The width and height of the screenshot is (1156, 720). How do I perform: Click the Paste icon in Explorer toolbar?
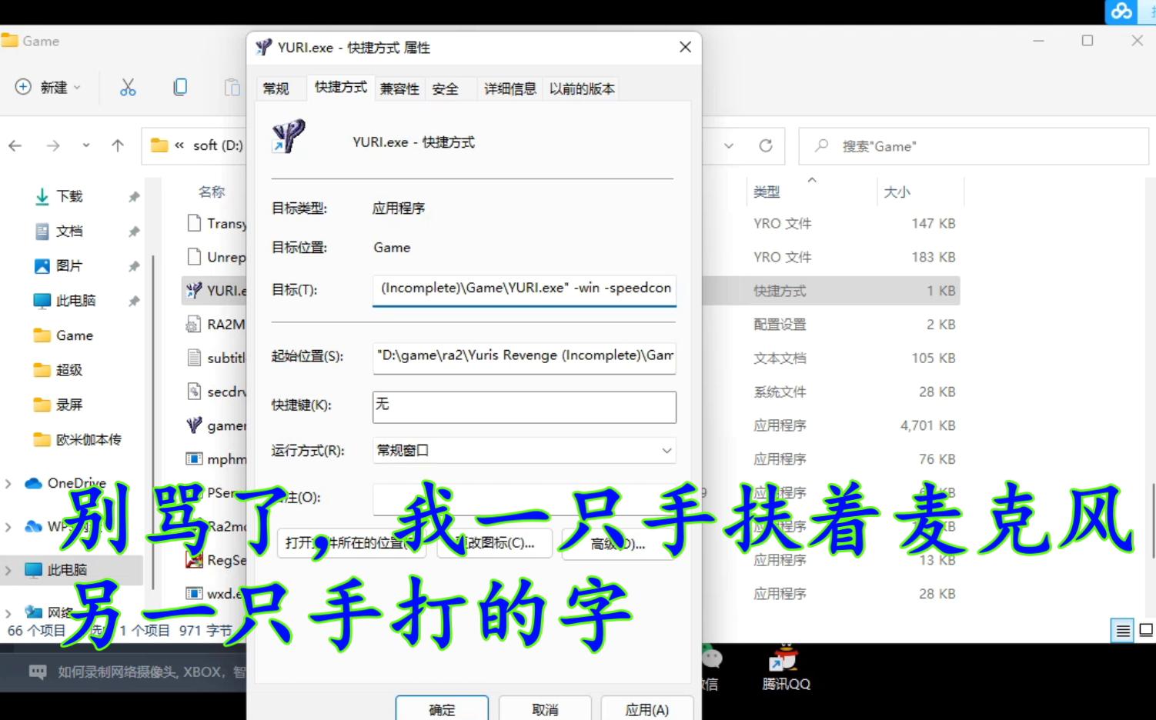tap(232, 88)
